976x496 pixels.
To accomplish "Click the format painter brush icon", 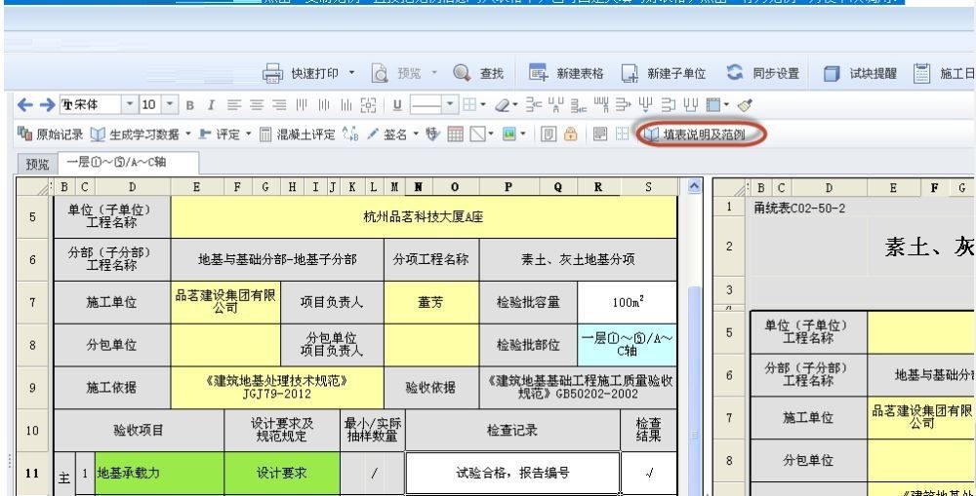I will 748,104.
